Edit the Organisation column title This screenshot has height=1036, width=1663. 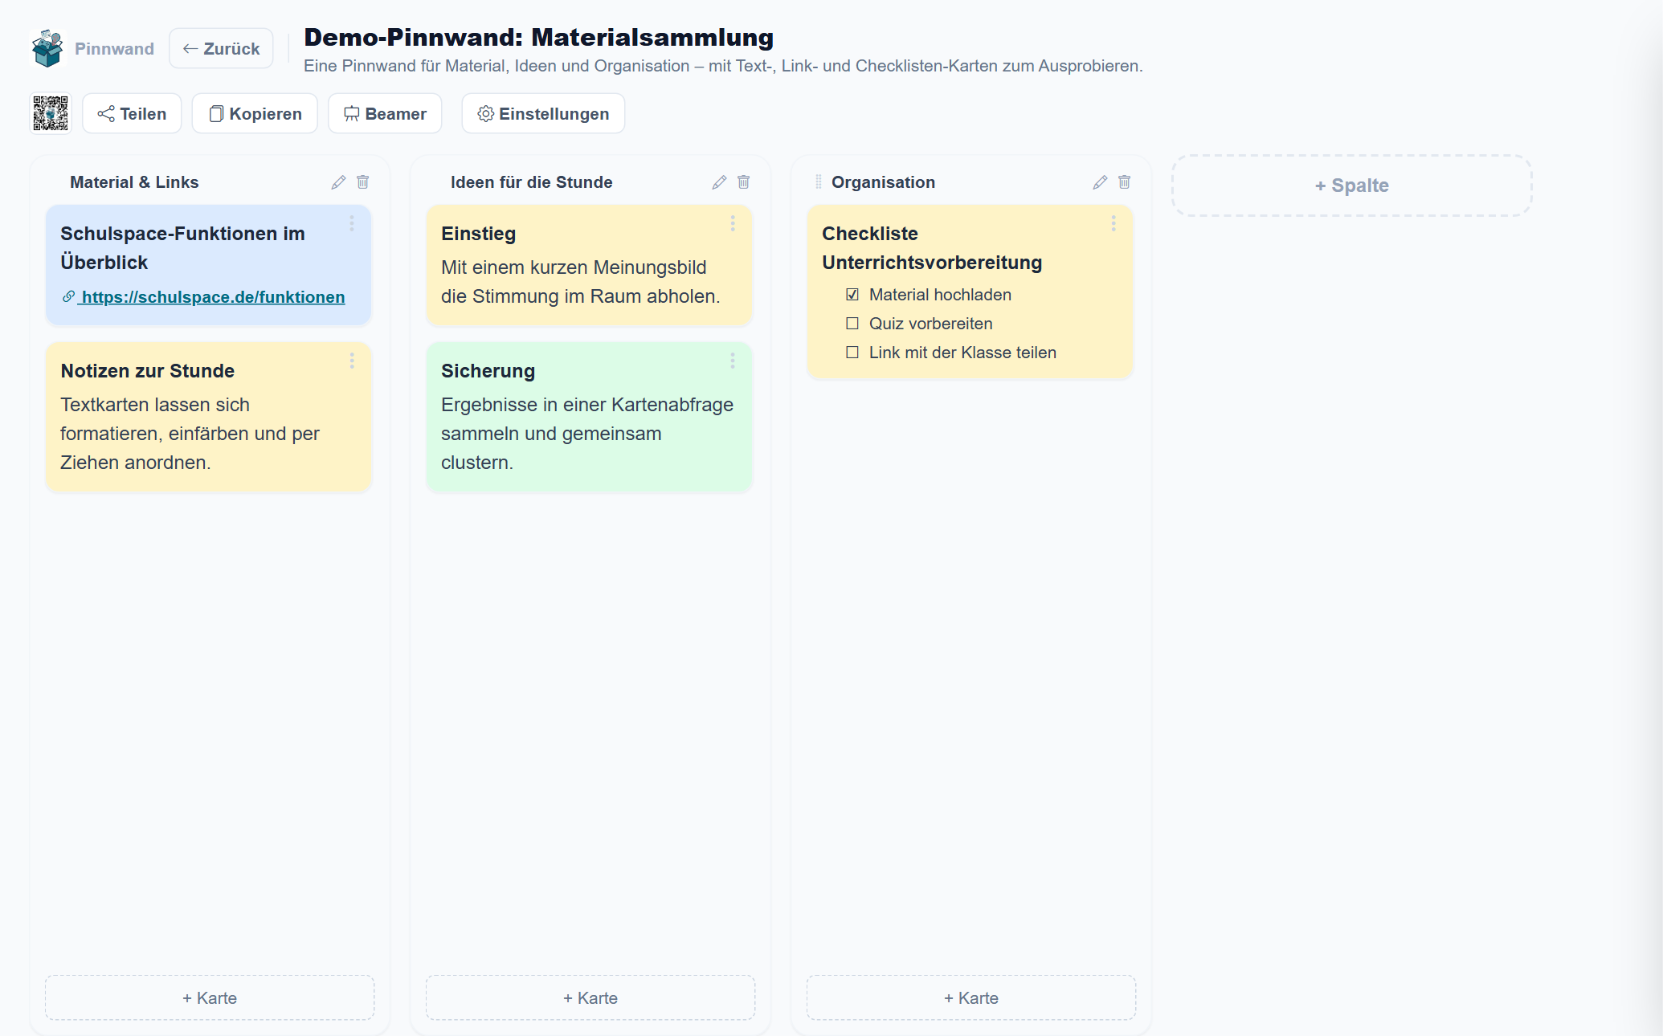click(x=1100, y=182)
